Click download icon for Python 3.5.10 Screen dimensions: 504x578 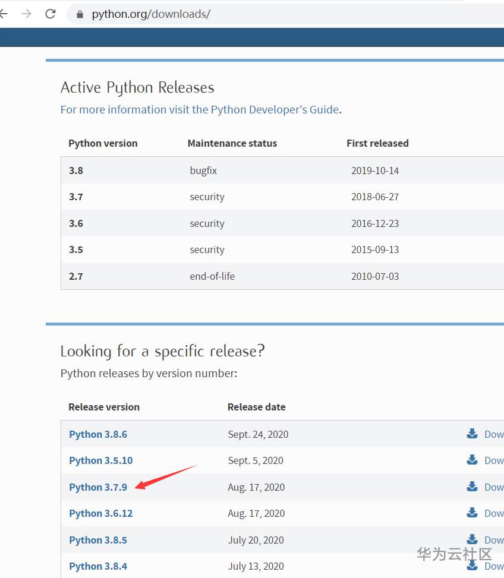(472, 460)
